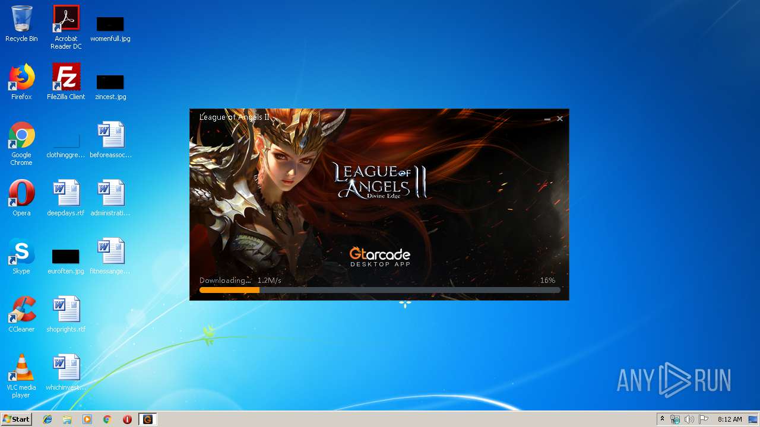
Task: Click the League of Angels II game logo
Action: tap(380, 180)
